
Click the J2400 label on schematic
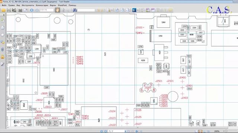point(182,78)
